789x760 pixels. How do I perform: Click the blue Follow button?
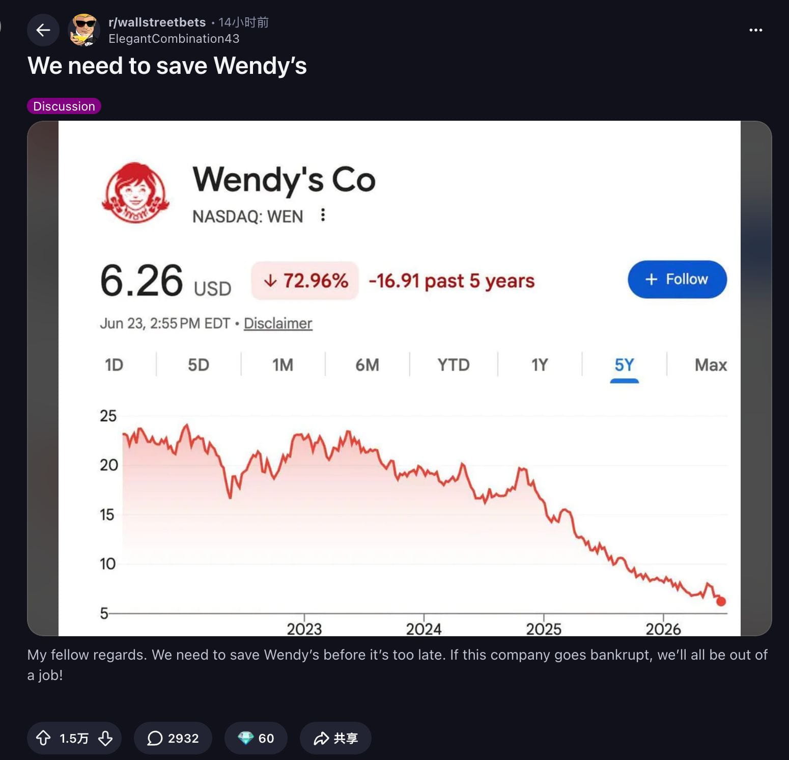click(x=677, y=279)
